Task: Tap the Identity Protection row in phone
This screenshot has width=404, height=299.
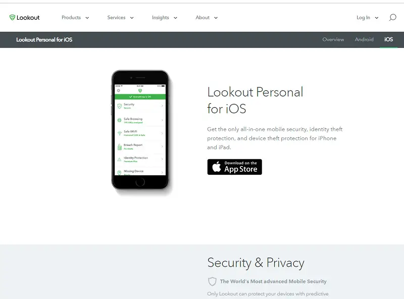Action: click(140, 159)
